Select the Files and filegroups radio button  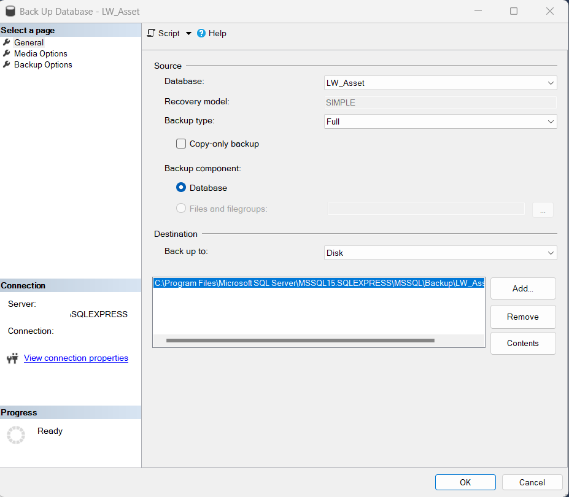coord(181,209)
